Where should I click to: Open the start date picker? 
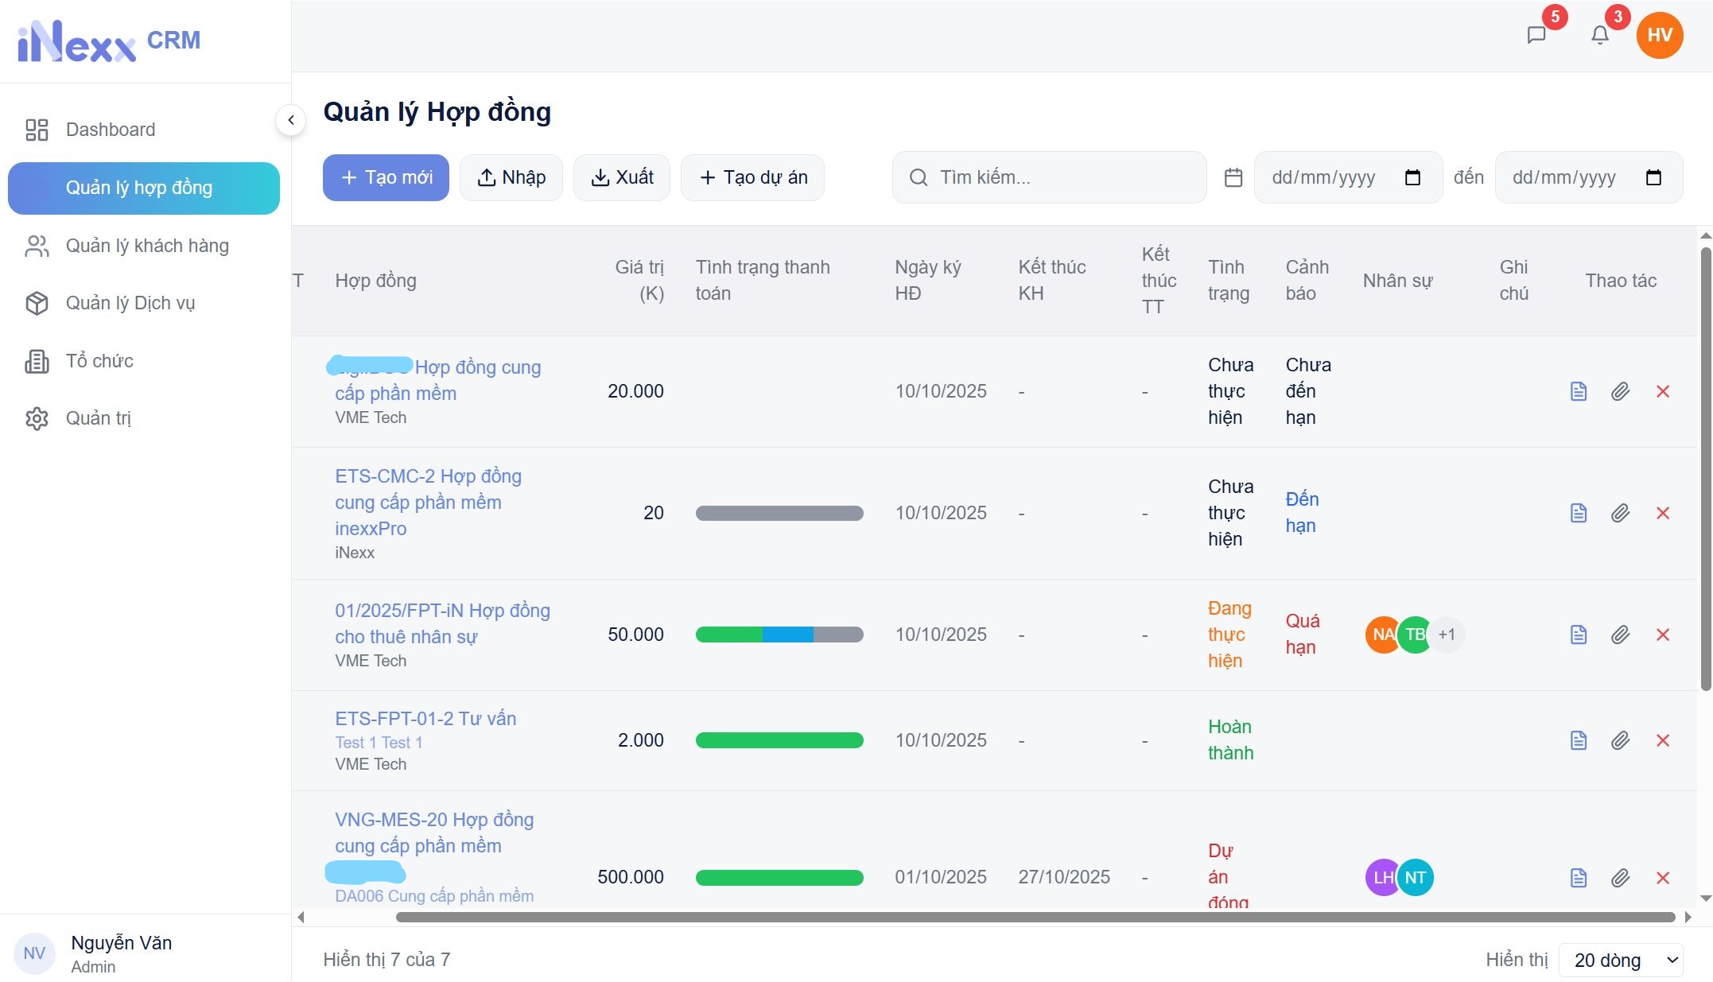click(1412, 177)
